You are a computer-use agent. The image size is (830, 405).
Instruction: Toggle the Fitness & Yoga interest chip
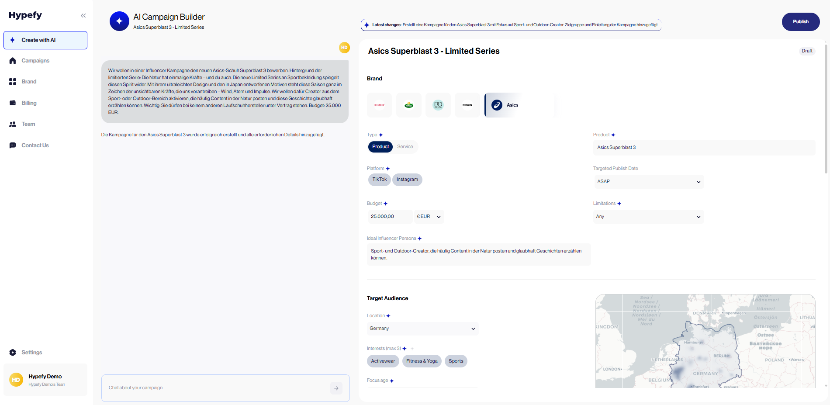(422, 361)
